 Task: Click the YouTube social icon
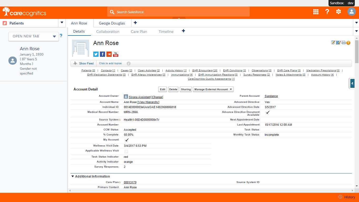point(116,54)
